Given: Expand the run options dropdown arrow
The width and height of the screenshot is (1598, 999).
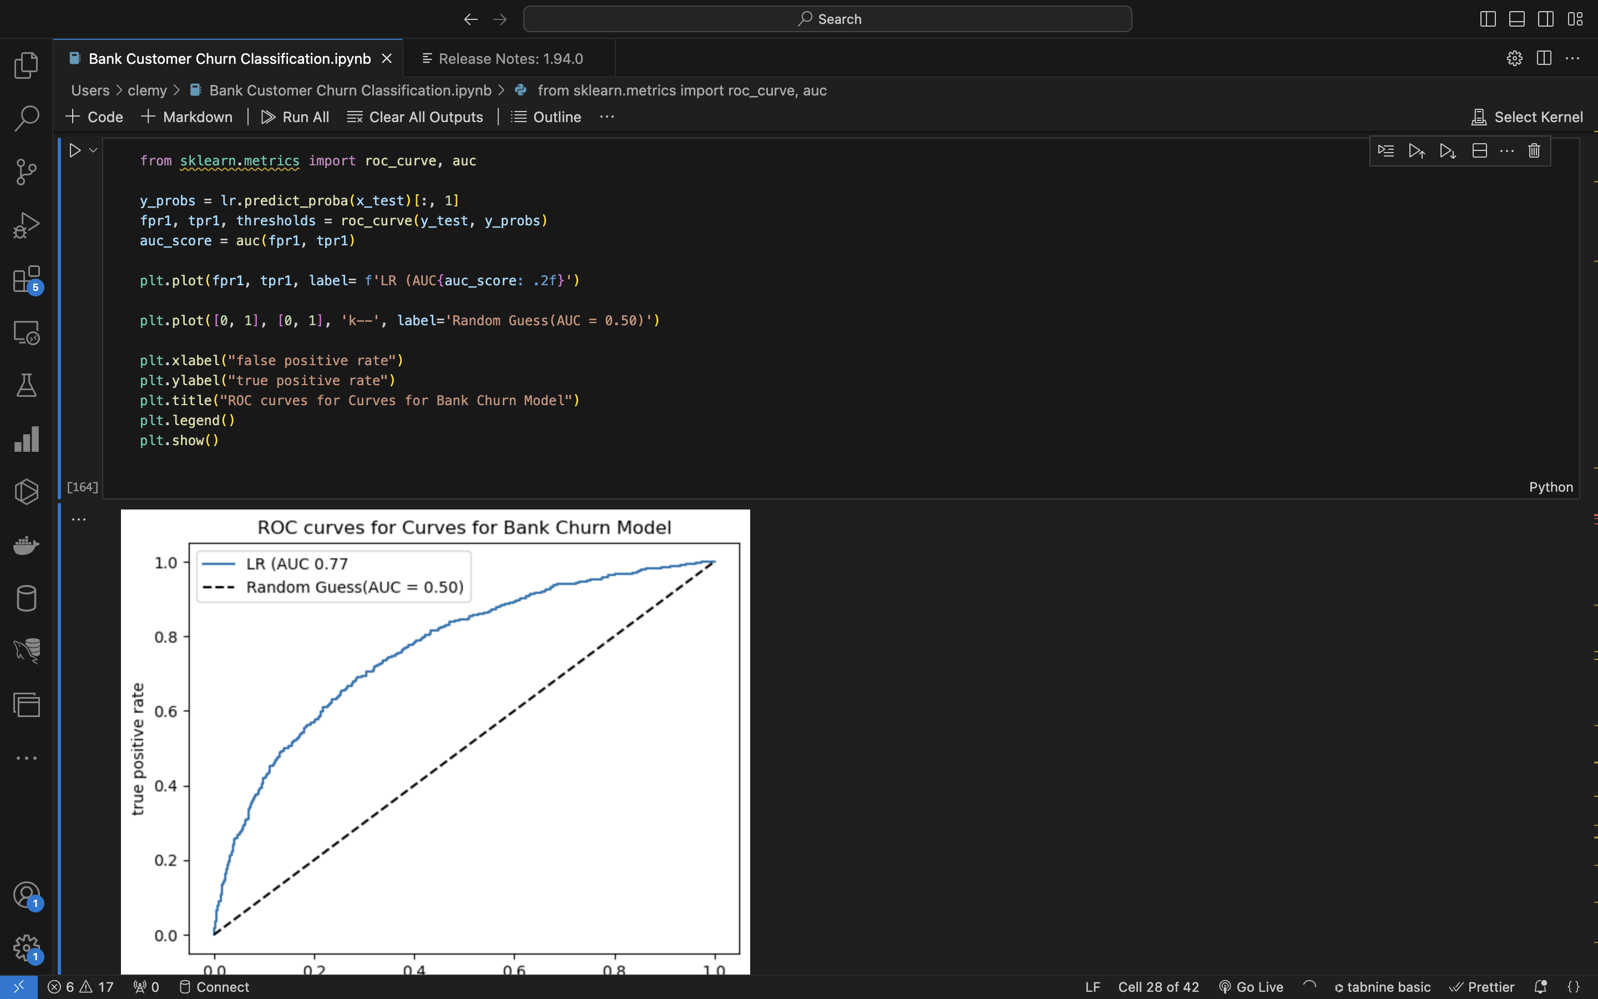Looking at the screenshot, I should coord(93,150).
